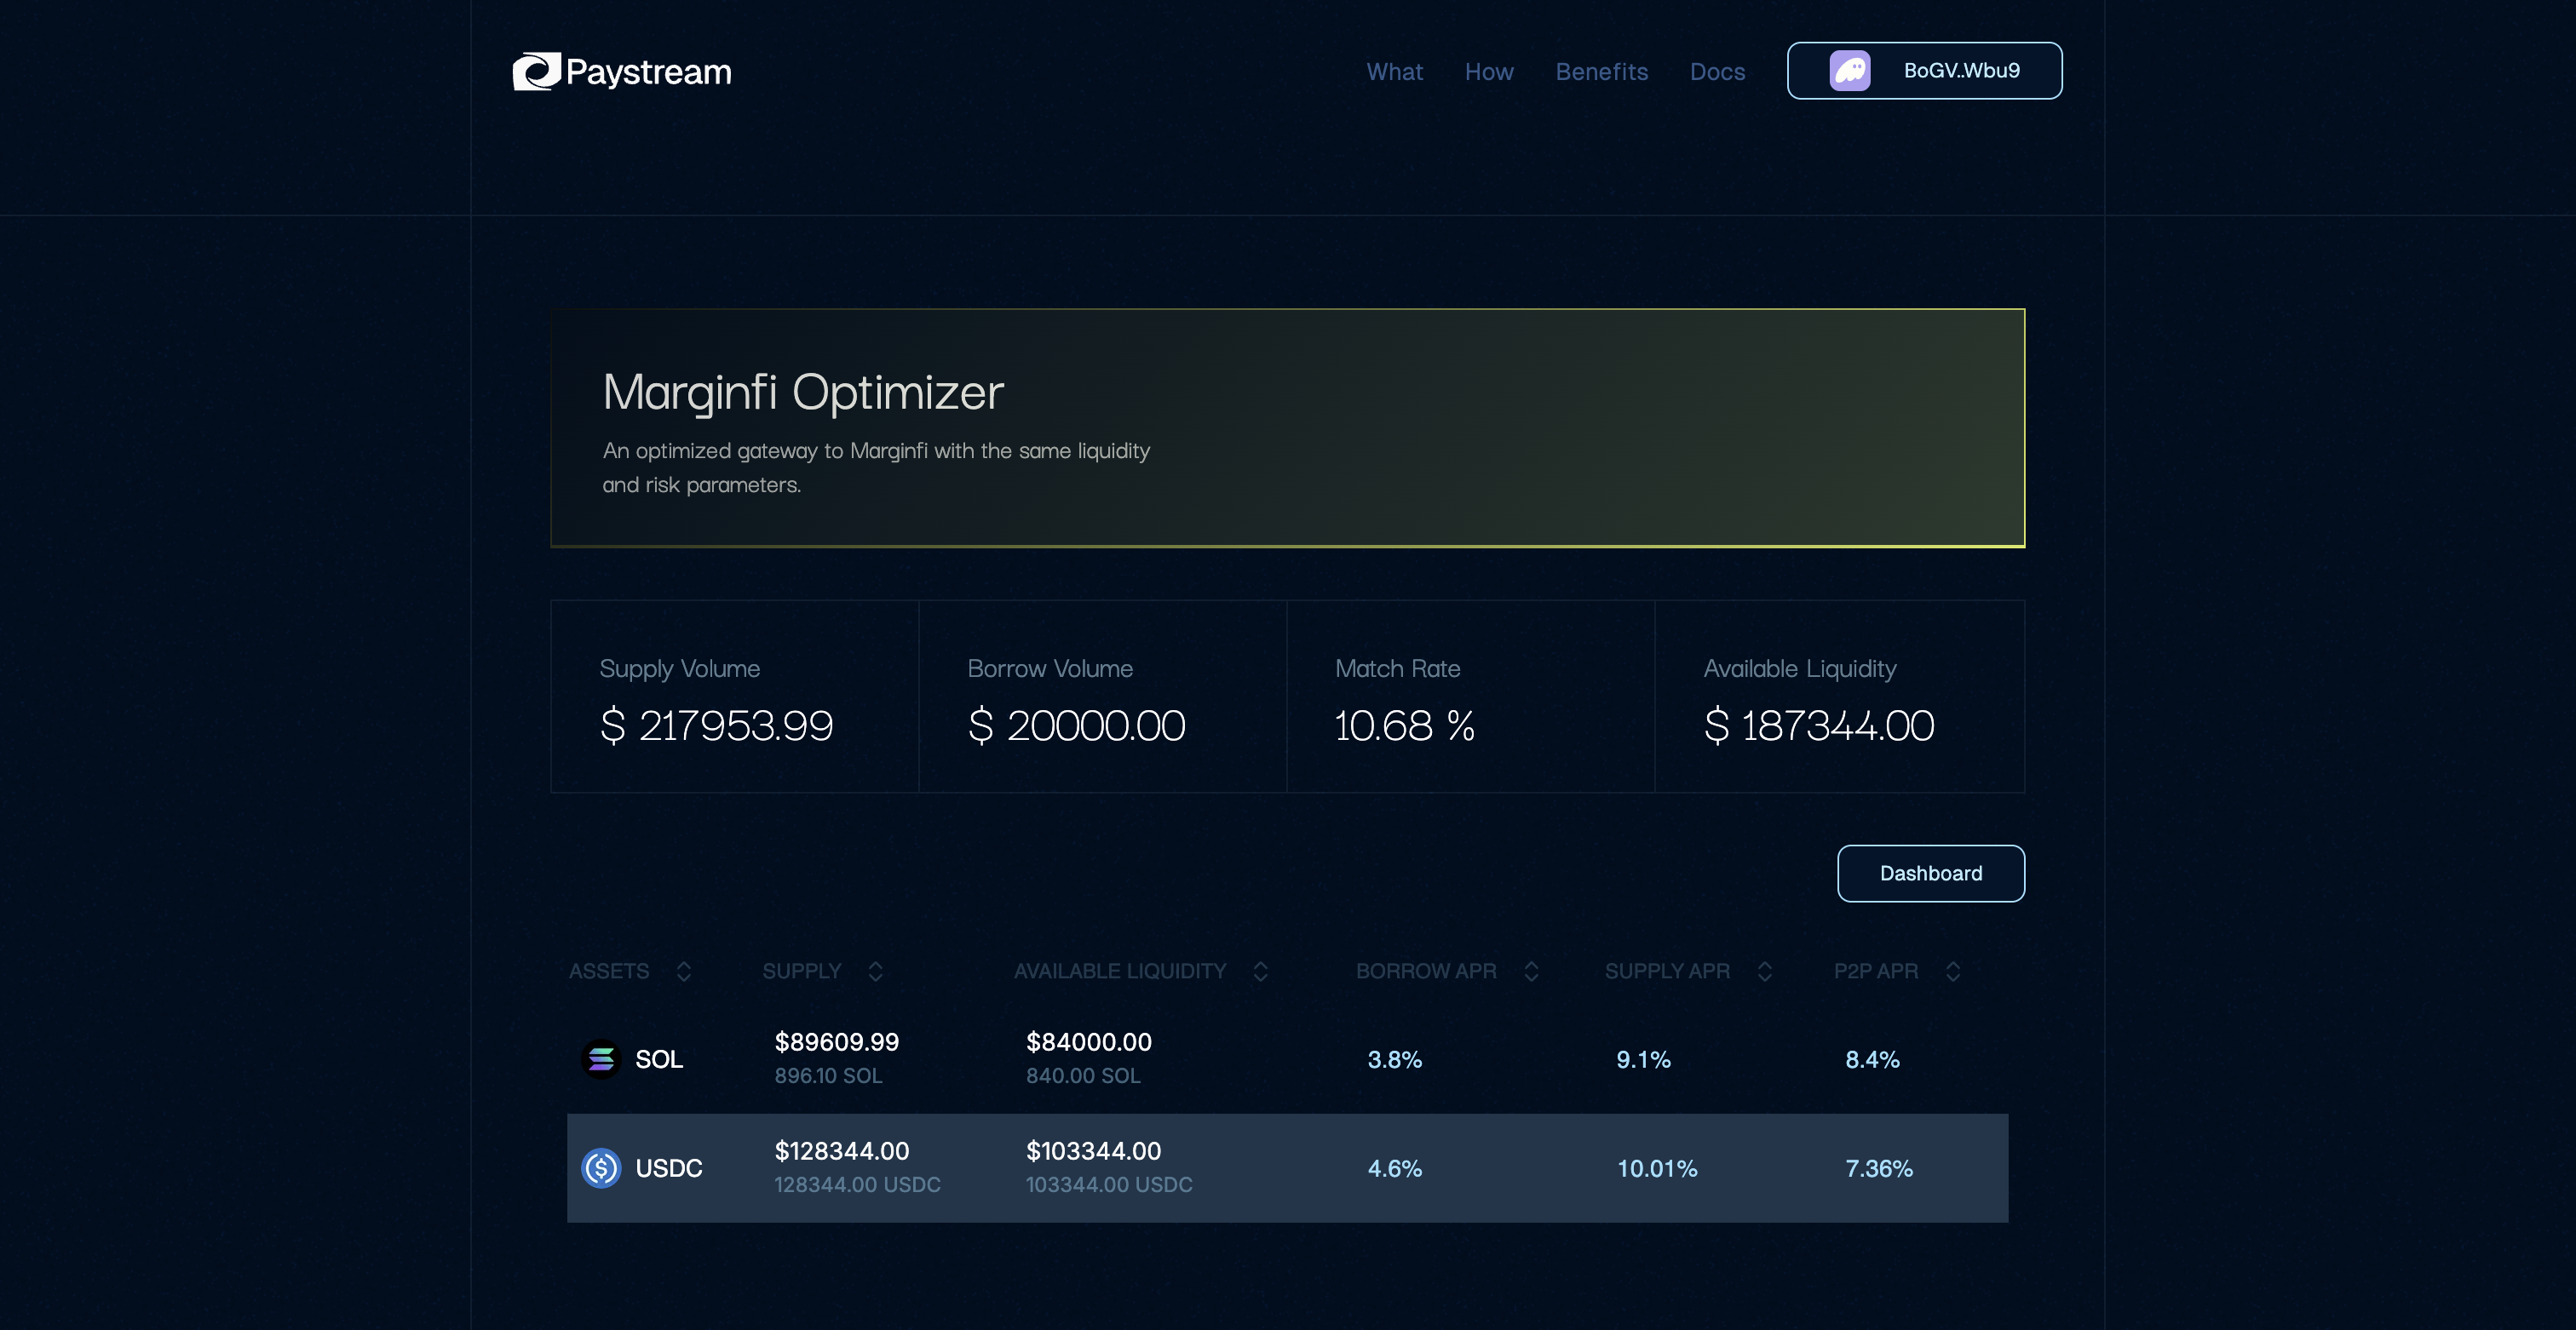Click the AVAILABLE LIQUIDITY header label

pyautogui.click(x=1120, y=972)
